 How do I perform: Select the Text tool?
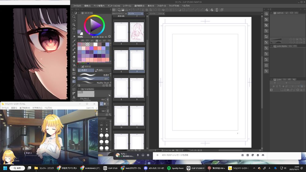pos(74,97)
